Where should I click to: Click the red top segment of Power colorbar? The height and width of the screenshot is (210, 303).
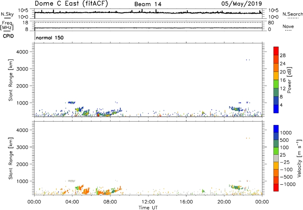(x=276, y=51)
